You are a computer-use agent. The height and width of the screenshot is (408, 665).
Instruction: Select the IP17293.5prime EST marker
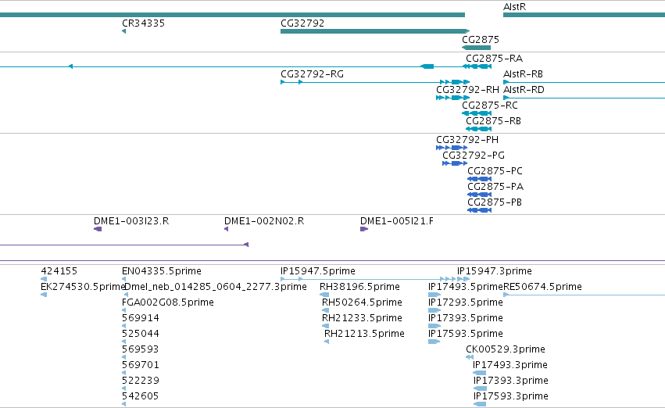point(434,310)
